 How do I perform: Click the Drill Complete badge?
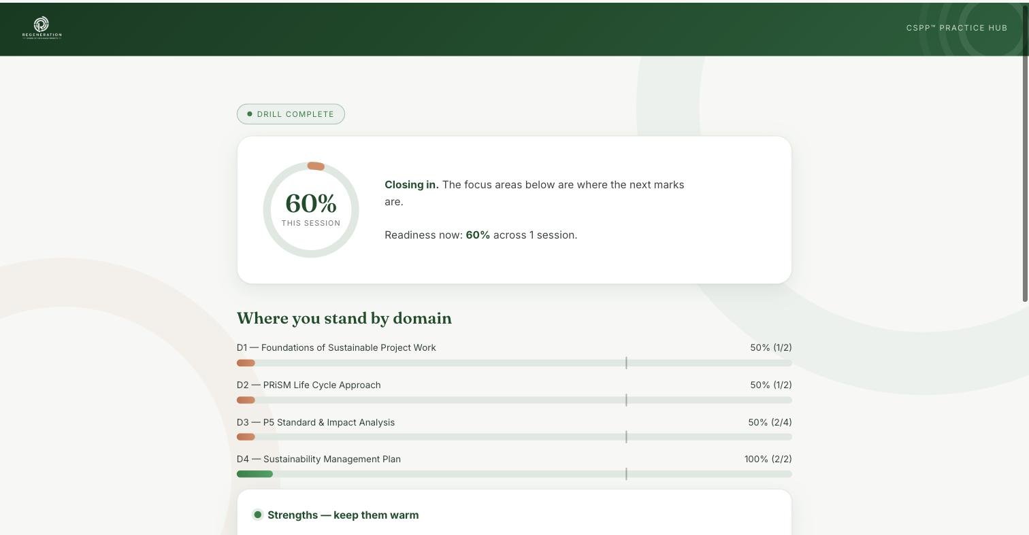[291, 114]
